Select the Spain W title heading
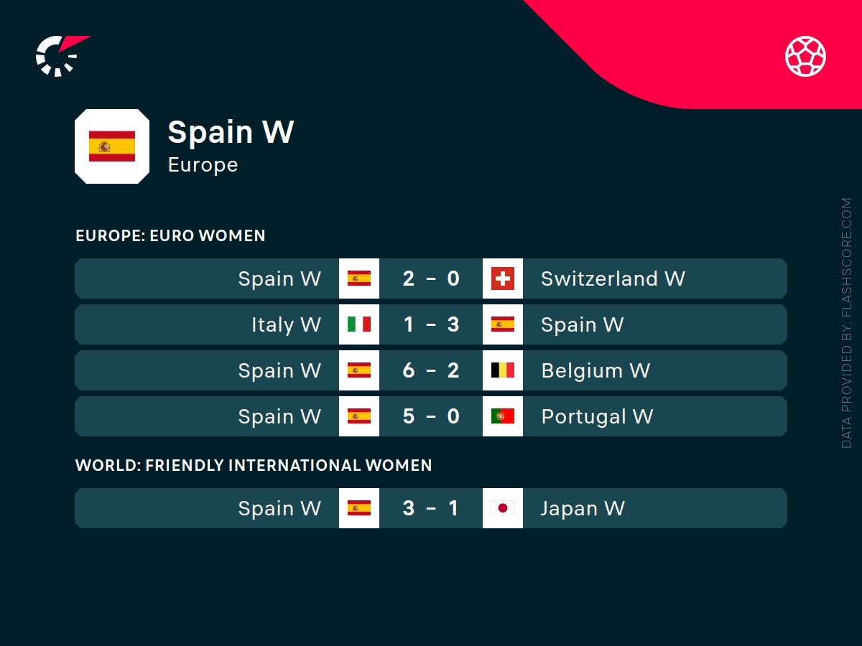Screen dimensions: 862x646 click(231, 132)
